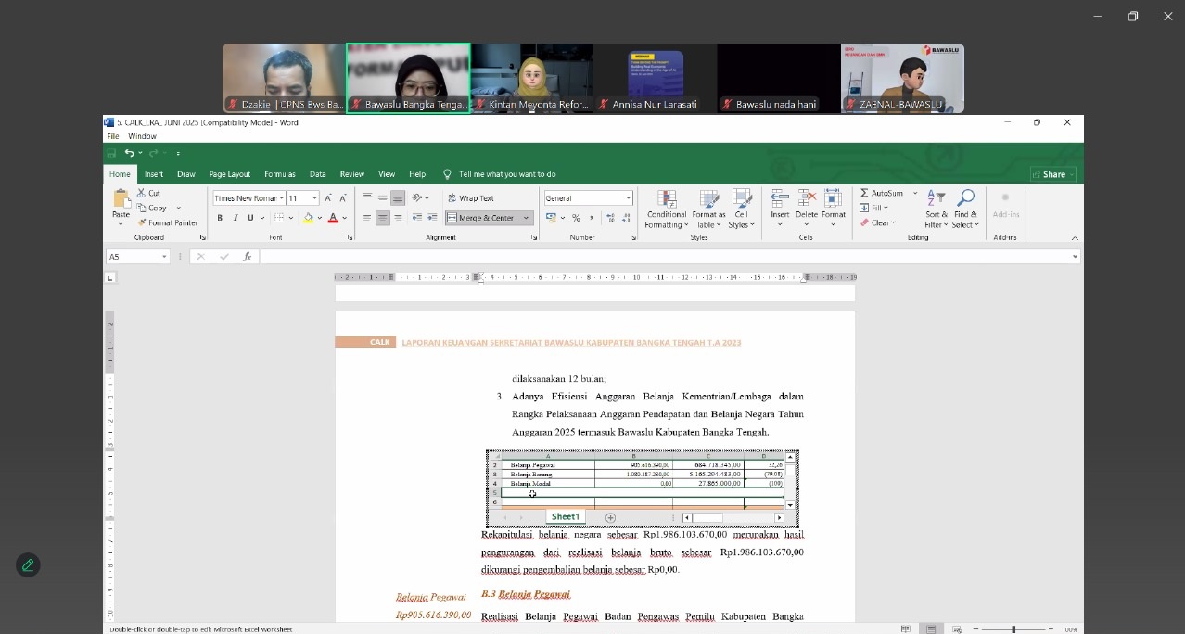Screen dimensions: 1185x634
Task: Click the Find & Select magnifier icon
Action: [x=965, y=198]
